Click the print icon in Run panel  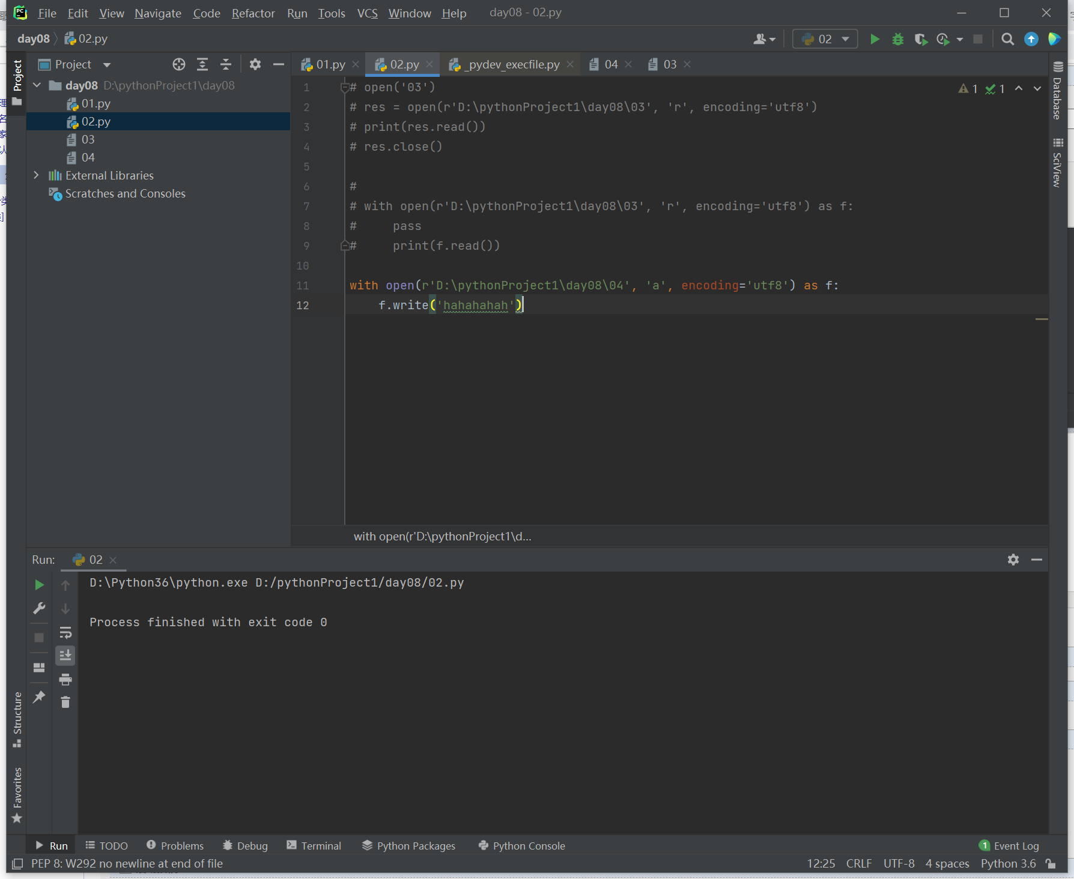pos(65,679)
